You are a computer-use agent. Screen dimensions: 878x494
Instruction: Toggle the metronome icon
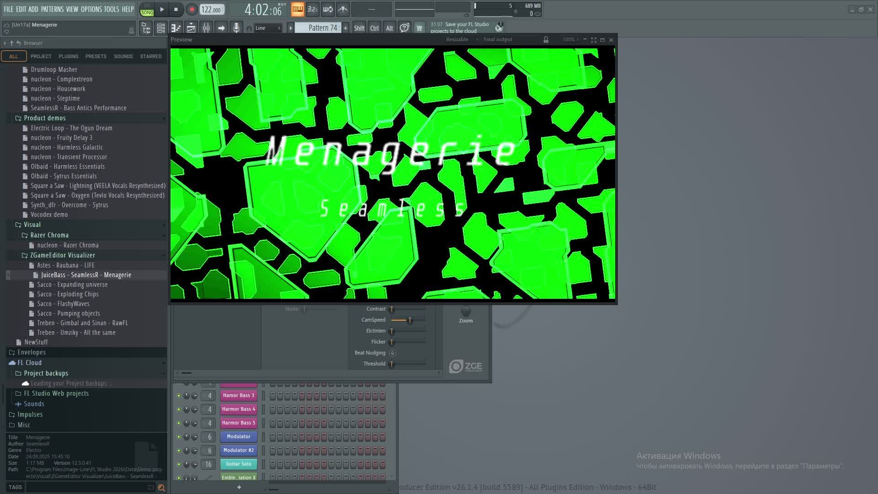(343, 9)
